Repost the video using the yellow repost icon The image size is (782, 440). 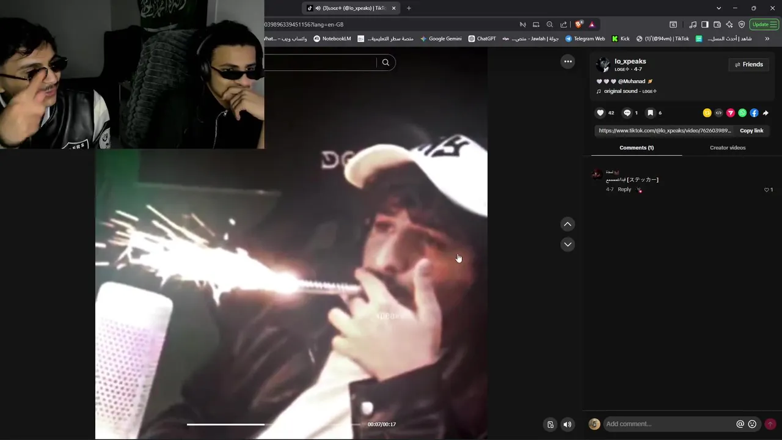pos(707,113)
